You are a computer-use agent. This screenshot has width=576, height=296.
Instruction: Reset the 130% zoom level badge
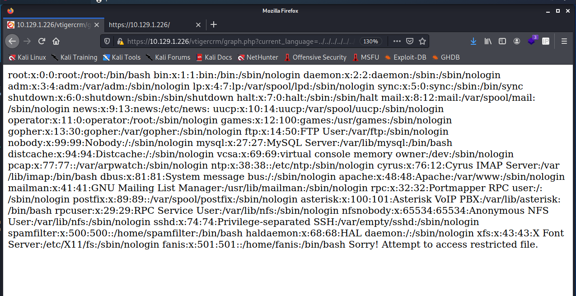[x=370, y=41]
